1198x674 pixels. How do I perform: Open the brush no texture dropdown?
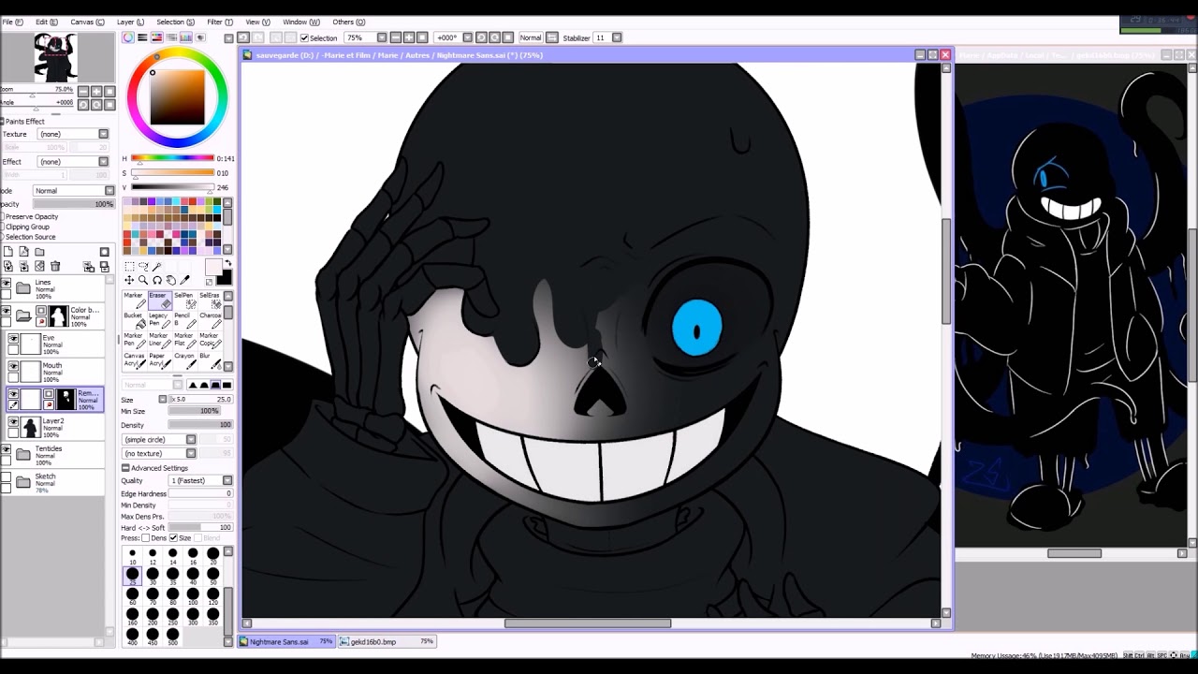(159, 453)
